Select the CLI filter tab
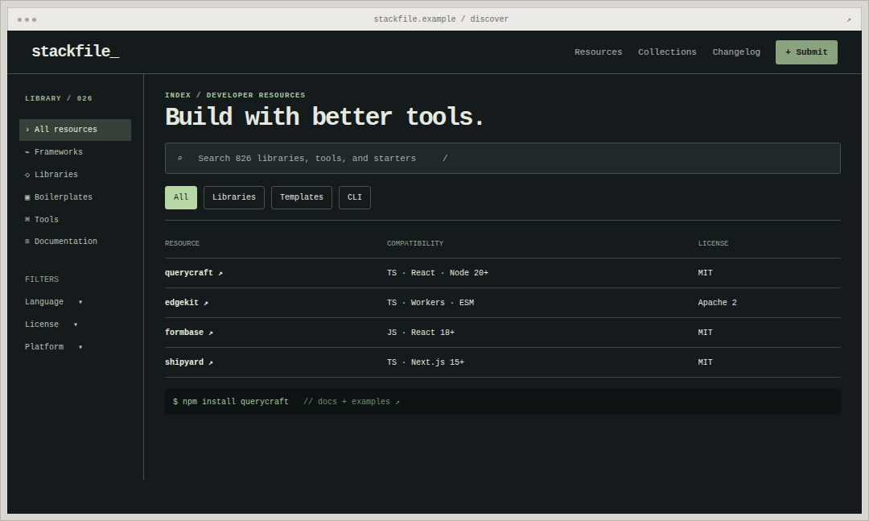Screen dimensions: 869x521 coord(355,197)
